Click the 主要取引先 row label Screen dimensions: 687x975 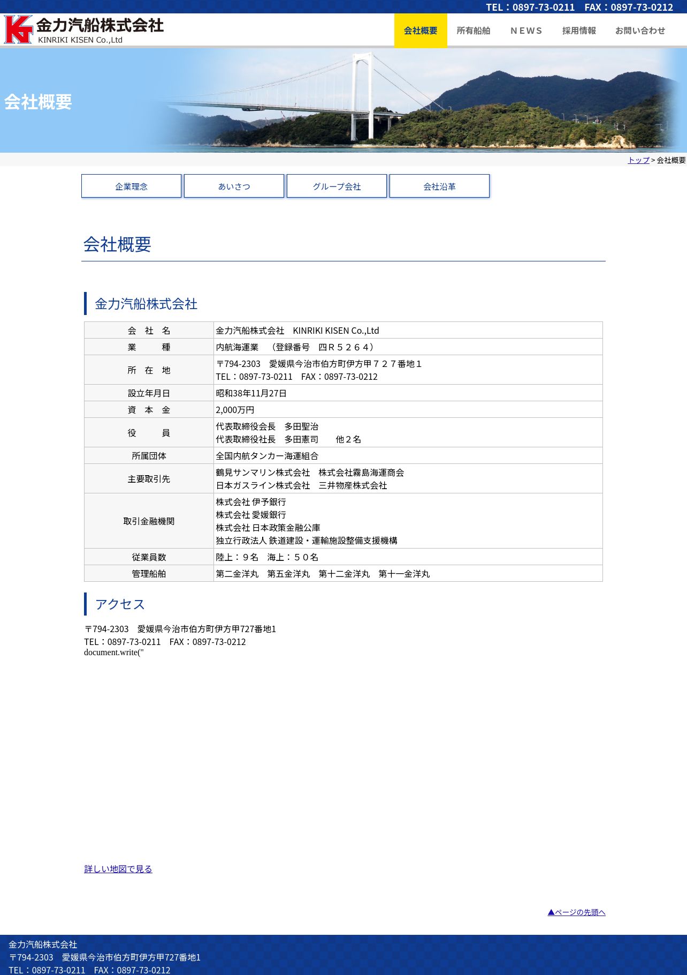click(149, 479)
